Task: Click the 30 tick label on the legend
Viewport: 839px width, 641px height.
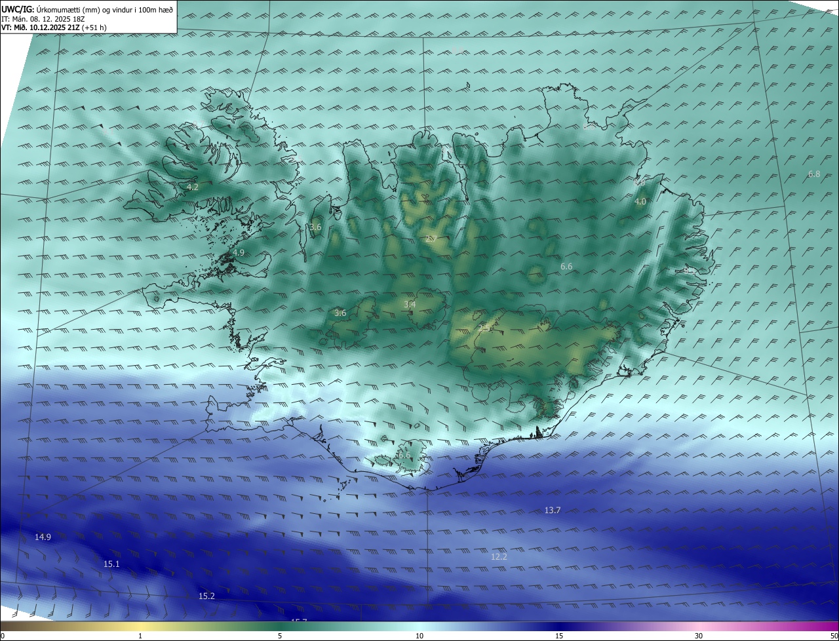Action: (699, 636)
